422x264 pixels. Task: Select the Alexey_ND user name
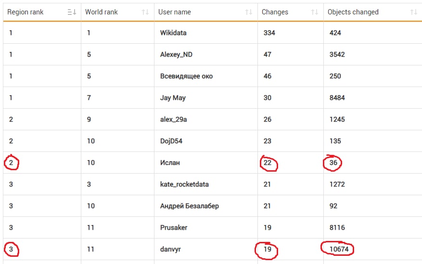176,54
